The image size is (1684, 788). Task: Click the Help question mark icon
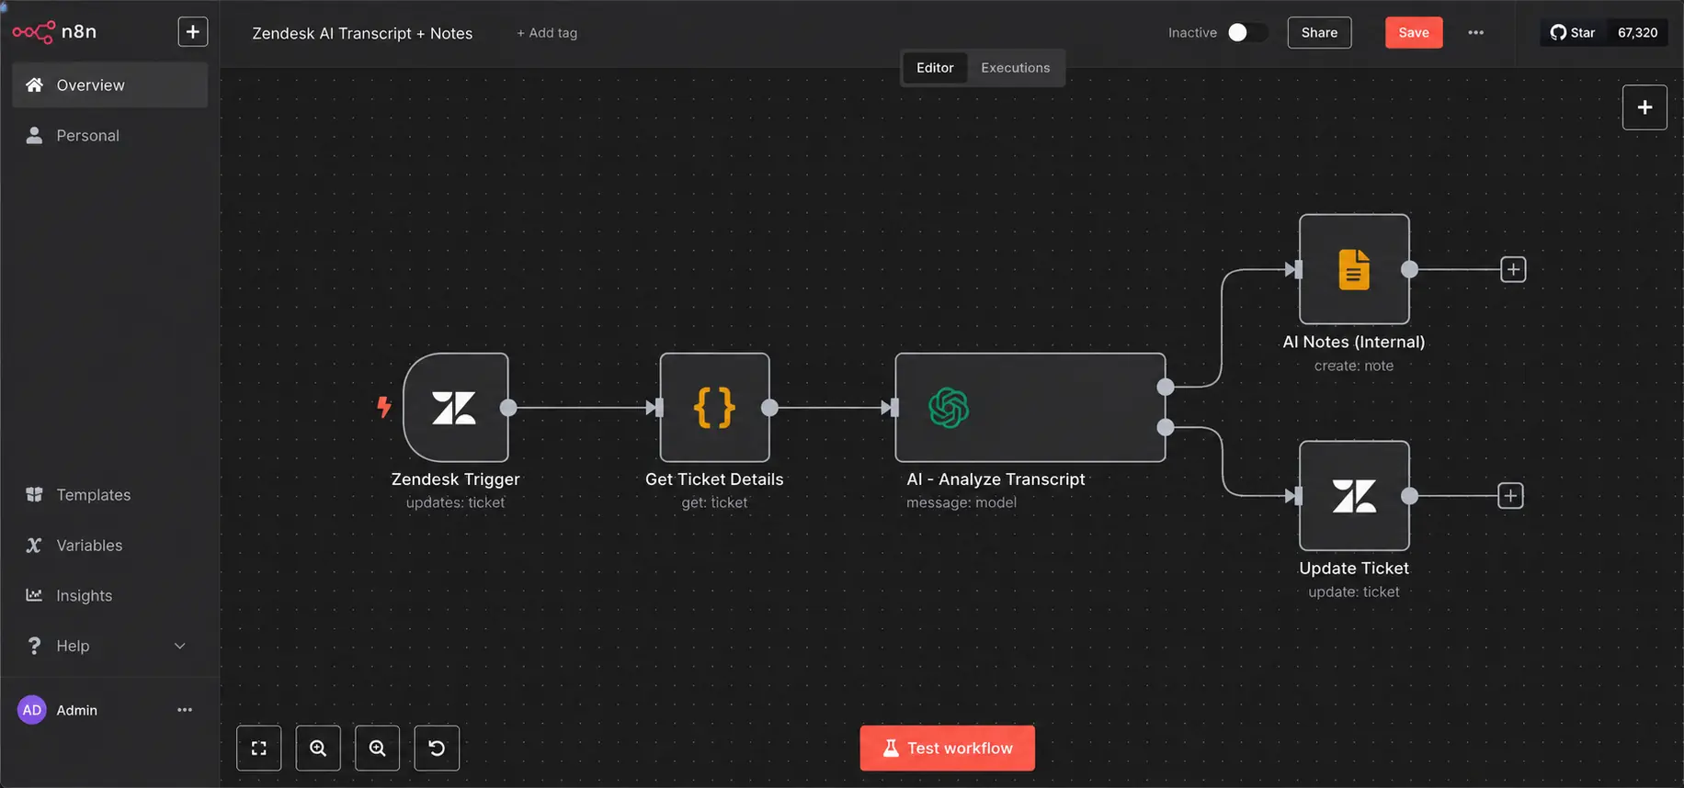[34, 647]
